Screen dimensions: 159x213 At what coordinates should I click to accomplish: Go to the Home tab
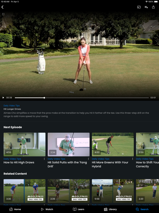click(x=15, y=209)
